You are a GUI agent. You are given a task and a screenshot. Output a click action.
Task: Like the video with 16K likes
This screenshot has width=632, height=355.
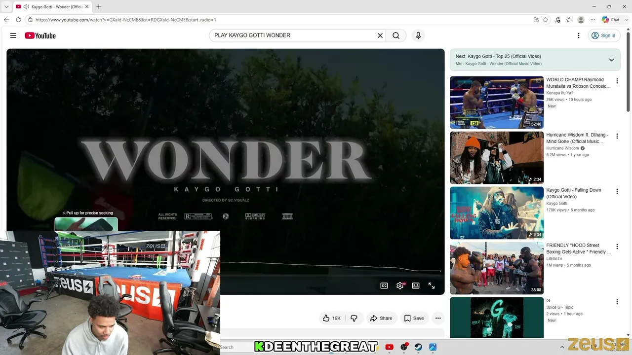[331, 318]
